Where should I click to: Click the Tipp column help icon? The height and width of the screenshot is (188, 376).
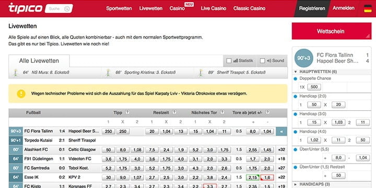tap(127, 112)
